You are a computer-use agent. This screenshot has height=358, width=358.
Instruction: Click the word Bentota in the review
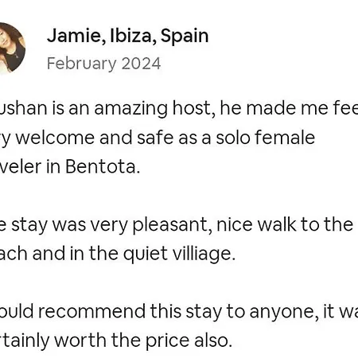point(103,166)
